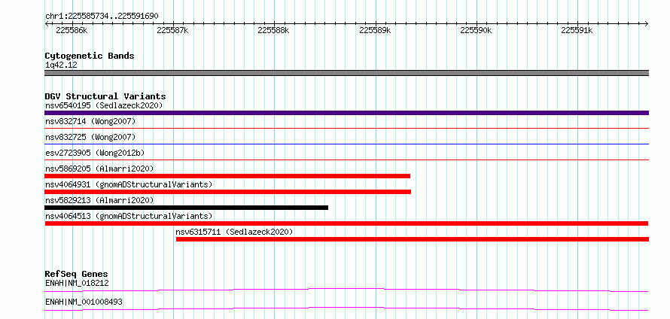
Task: Open the RefSeq Genes track heading
Action: [x=76, y=274]
